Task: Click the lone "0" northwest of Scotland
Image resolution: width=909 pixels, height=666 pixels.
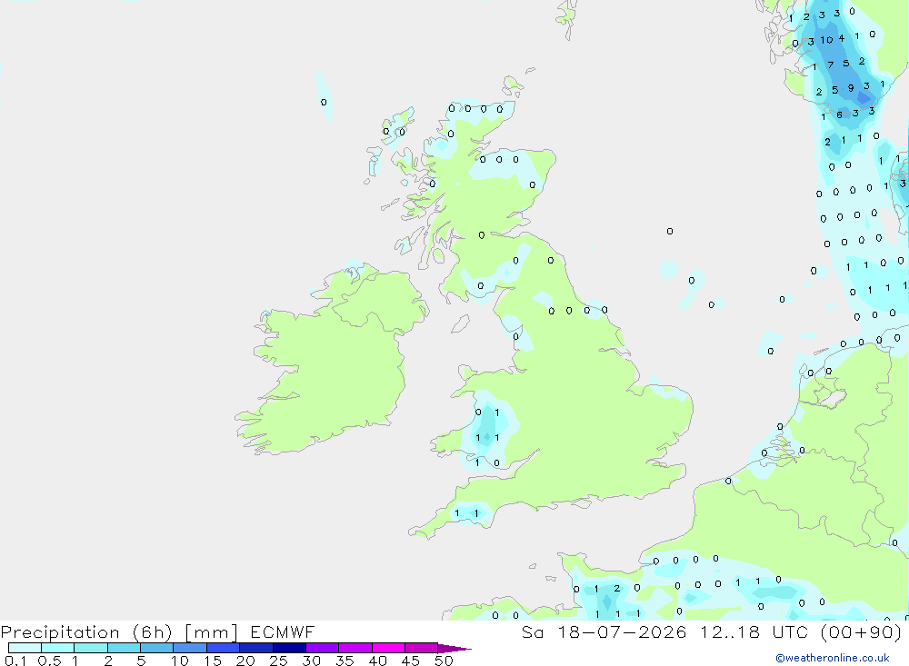Action: pyautogui.click(x=324, y=102)
